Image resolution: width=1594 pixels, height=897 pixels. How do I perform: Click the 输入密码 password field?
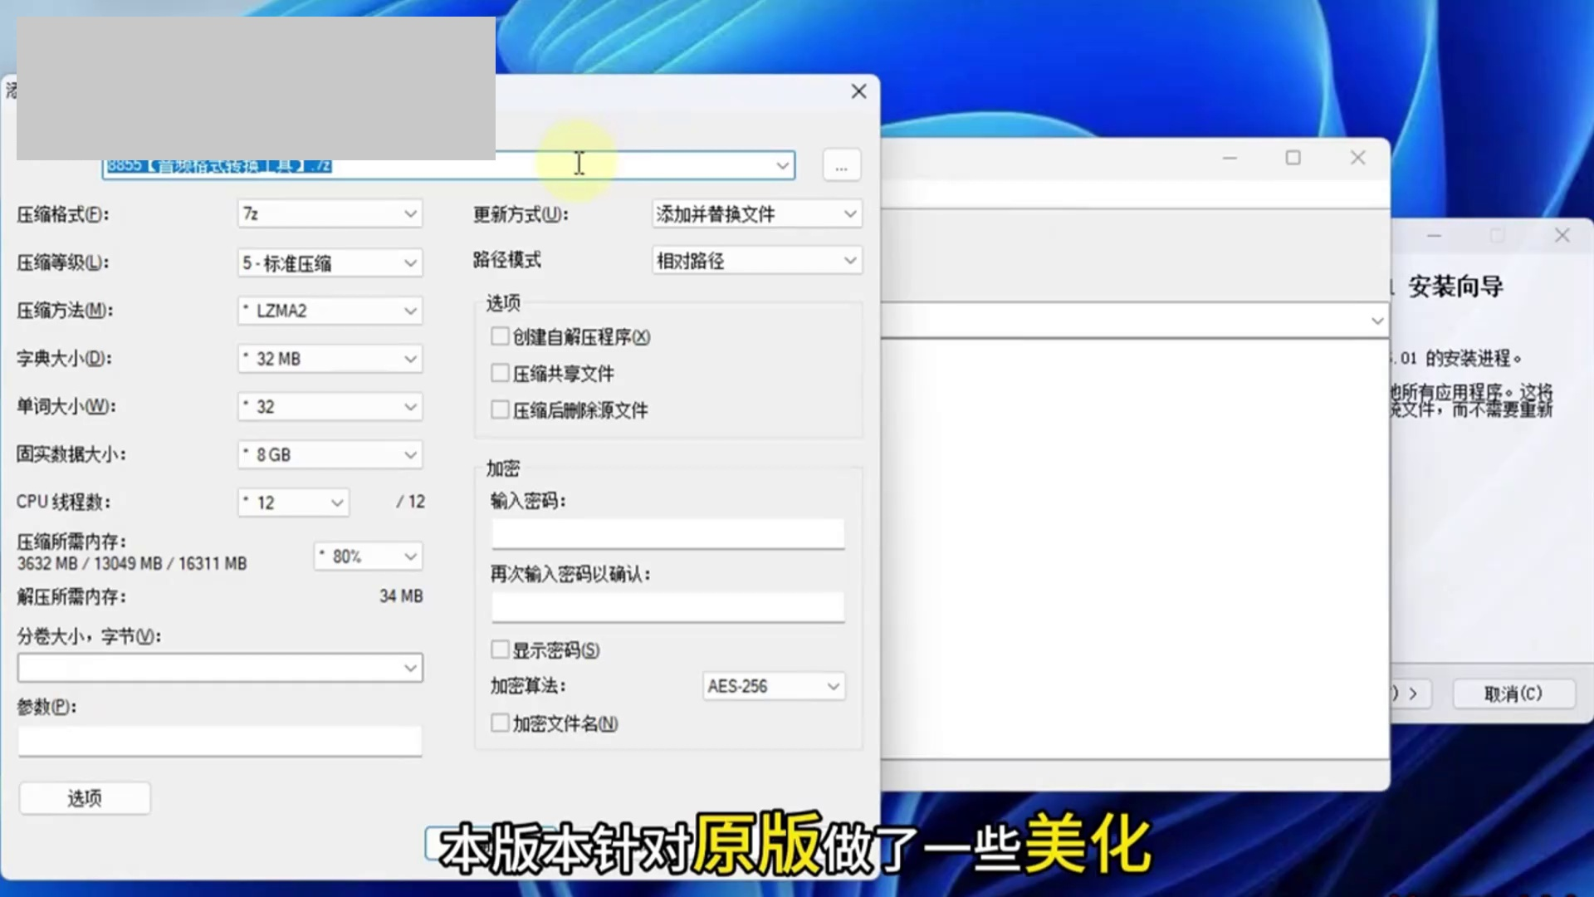(x=667, y=534)
